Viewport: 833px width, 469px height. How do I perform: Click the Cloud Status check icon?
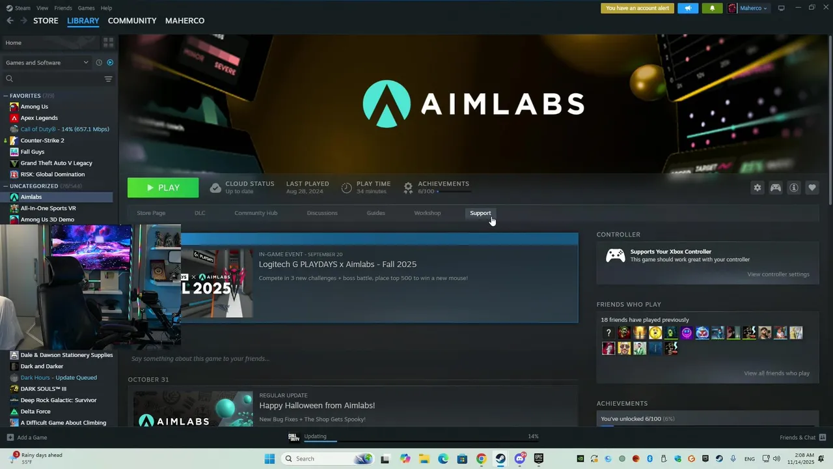pos(215,188)
